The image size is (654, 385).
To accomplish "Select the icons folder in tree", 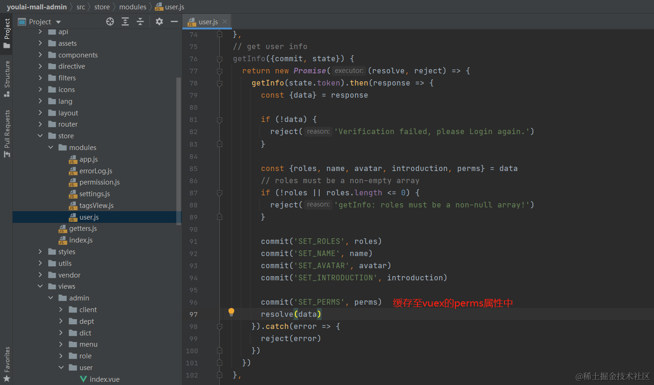I will tap(66, 90).
